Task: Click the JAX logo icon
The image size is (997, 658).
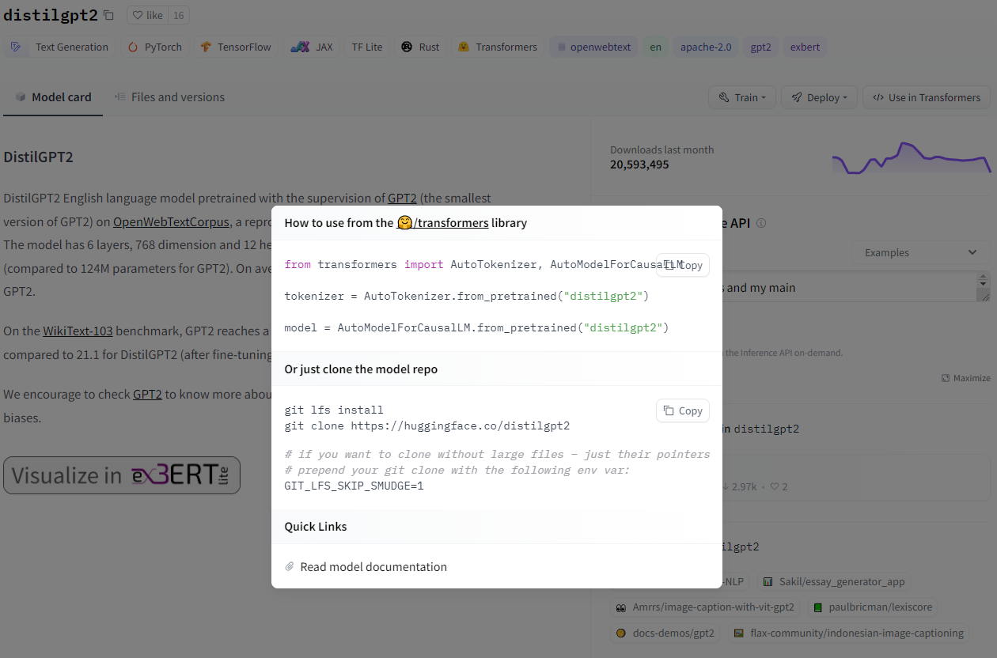Action: [299, 47]
